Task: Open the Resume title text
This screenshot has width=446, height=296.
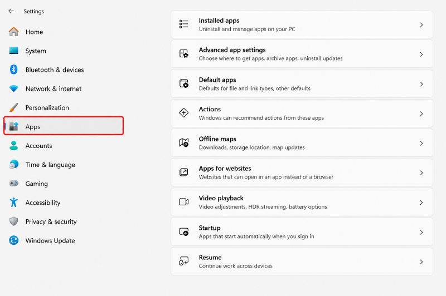Action: point(210,258)
